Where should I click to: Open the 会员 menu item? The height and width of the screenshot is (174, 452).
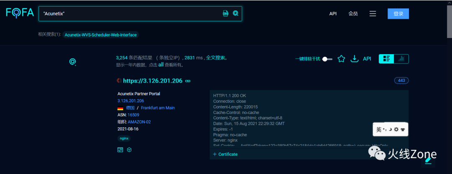[353, 13]
